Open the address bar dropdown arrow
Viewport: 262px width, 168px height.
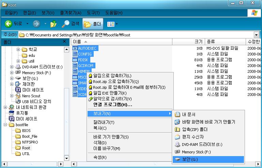(256, 35)
